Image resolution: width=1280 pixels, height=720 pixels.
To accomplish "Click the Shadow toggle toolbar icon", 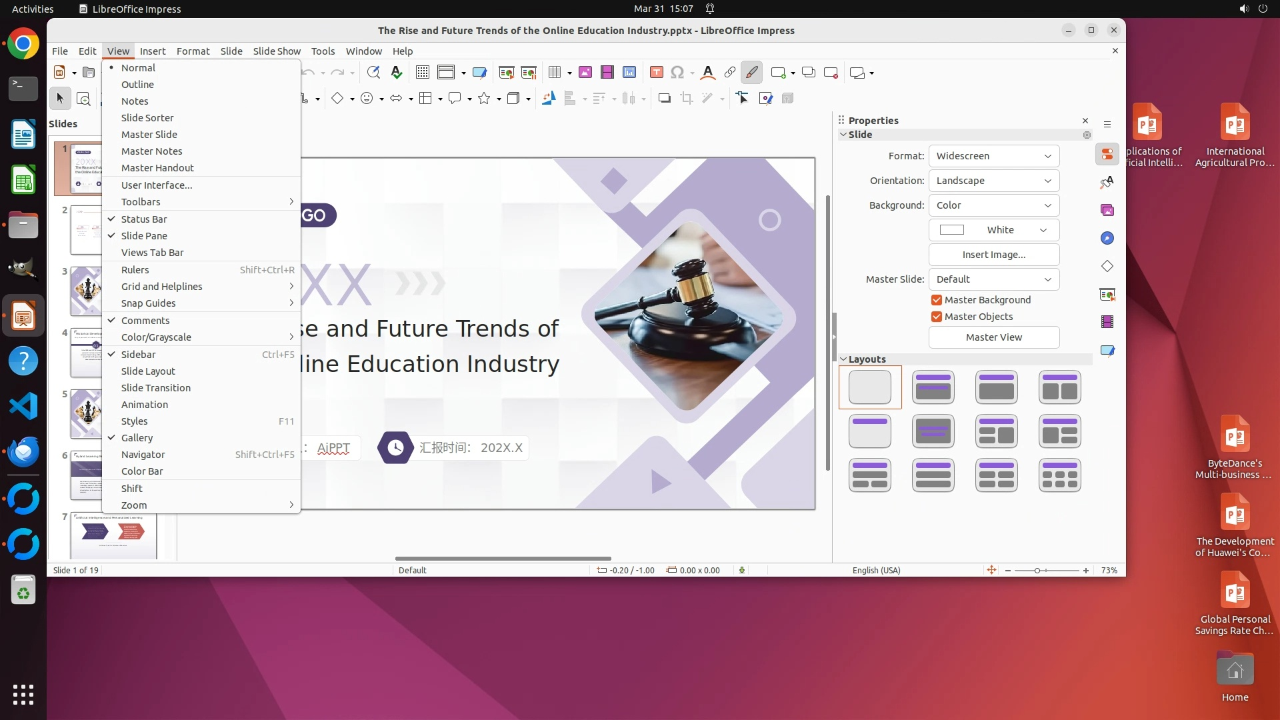I will [664, 99].
